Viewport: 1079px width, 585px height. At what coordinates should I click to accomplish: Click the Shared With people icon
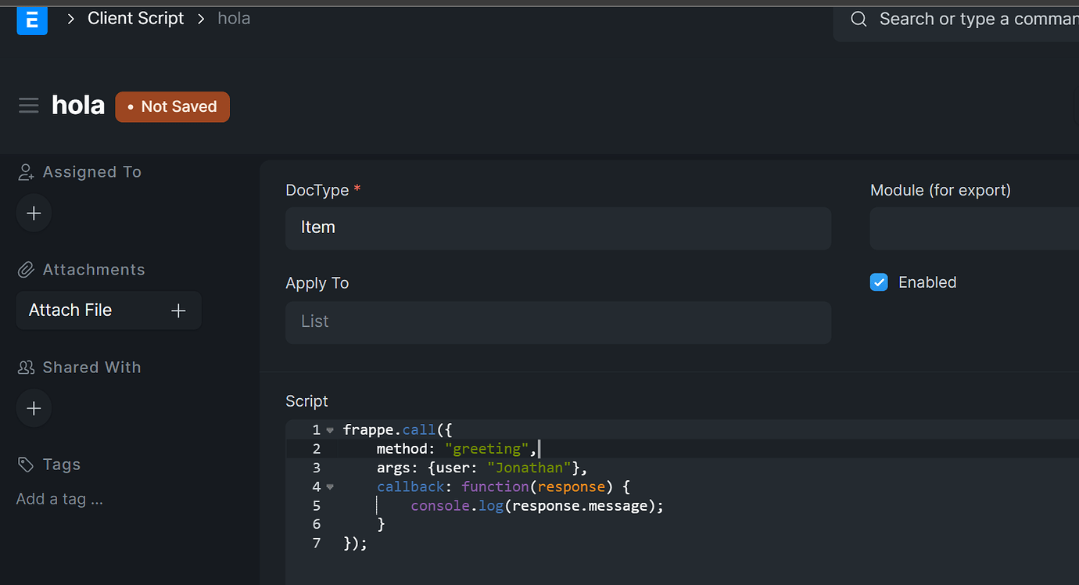24,367
